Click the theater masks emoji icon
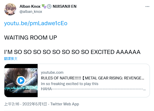This screenshot has width=154, height=111. coord(44,6)
